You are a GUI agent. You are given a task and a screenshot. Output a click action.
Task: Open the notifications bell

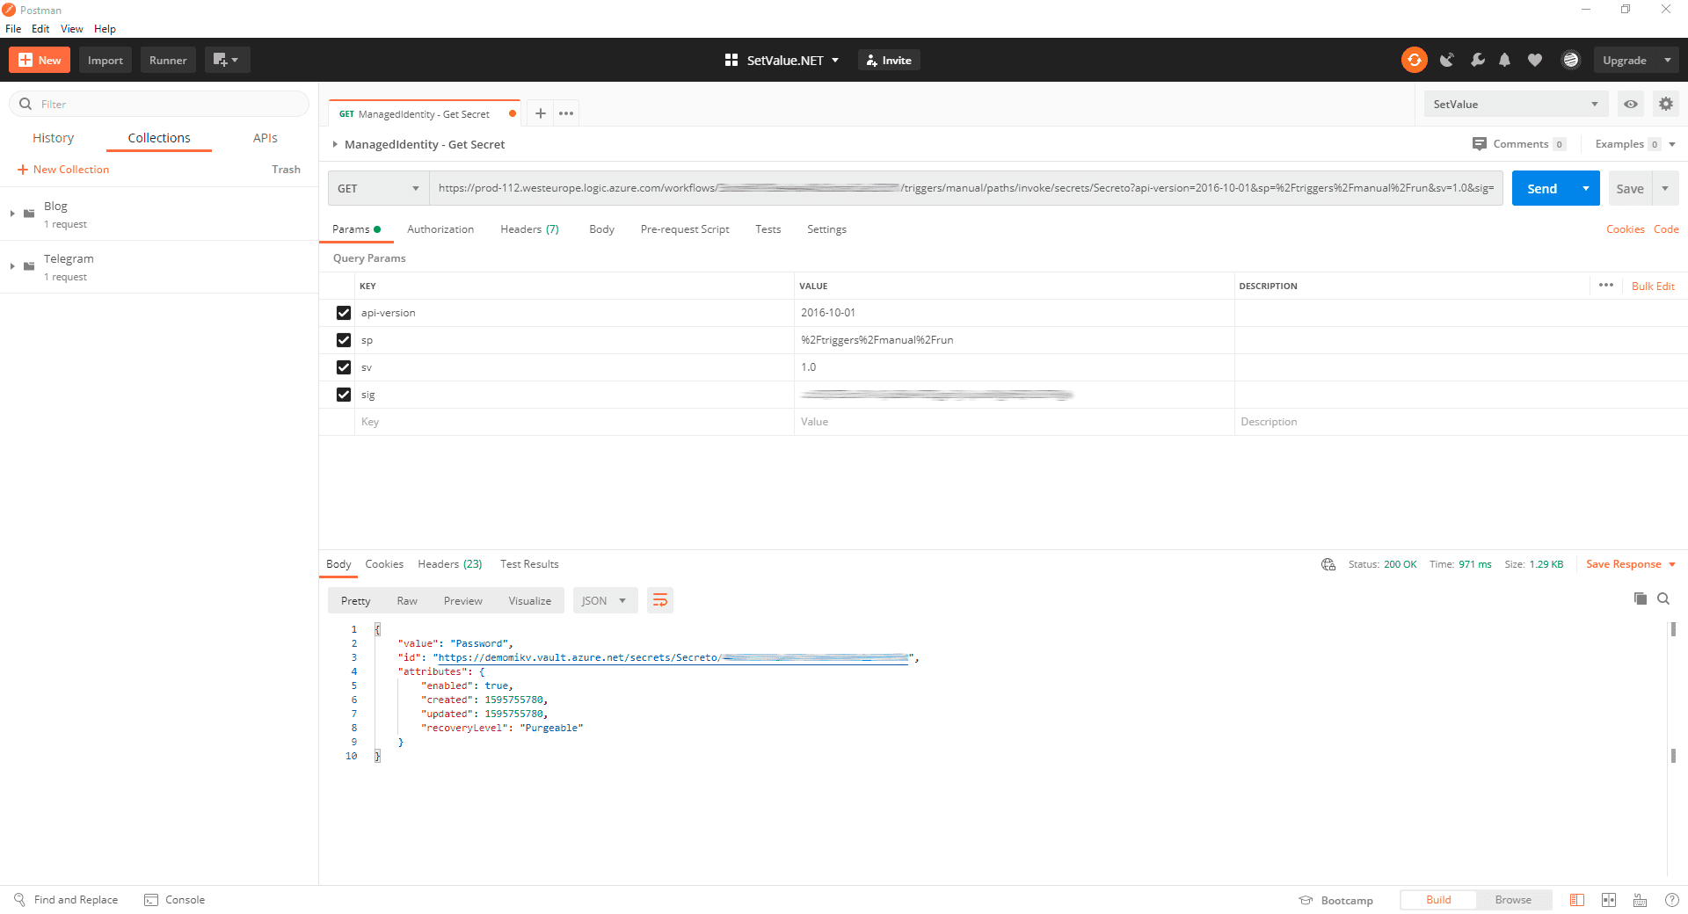click(1505, 60)
